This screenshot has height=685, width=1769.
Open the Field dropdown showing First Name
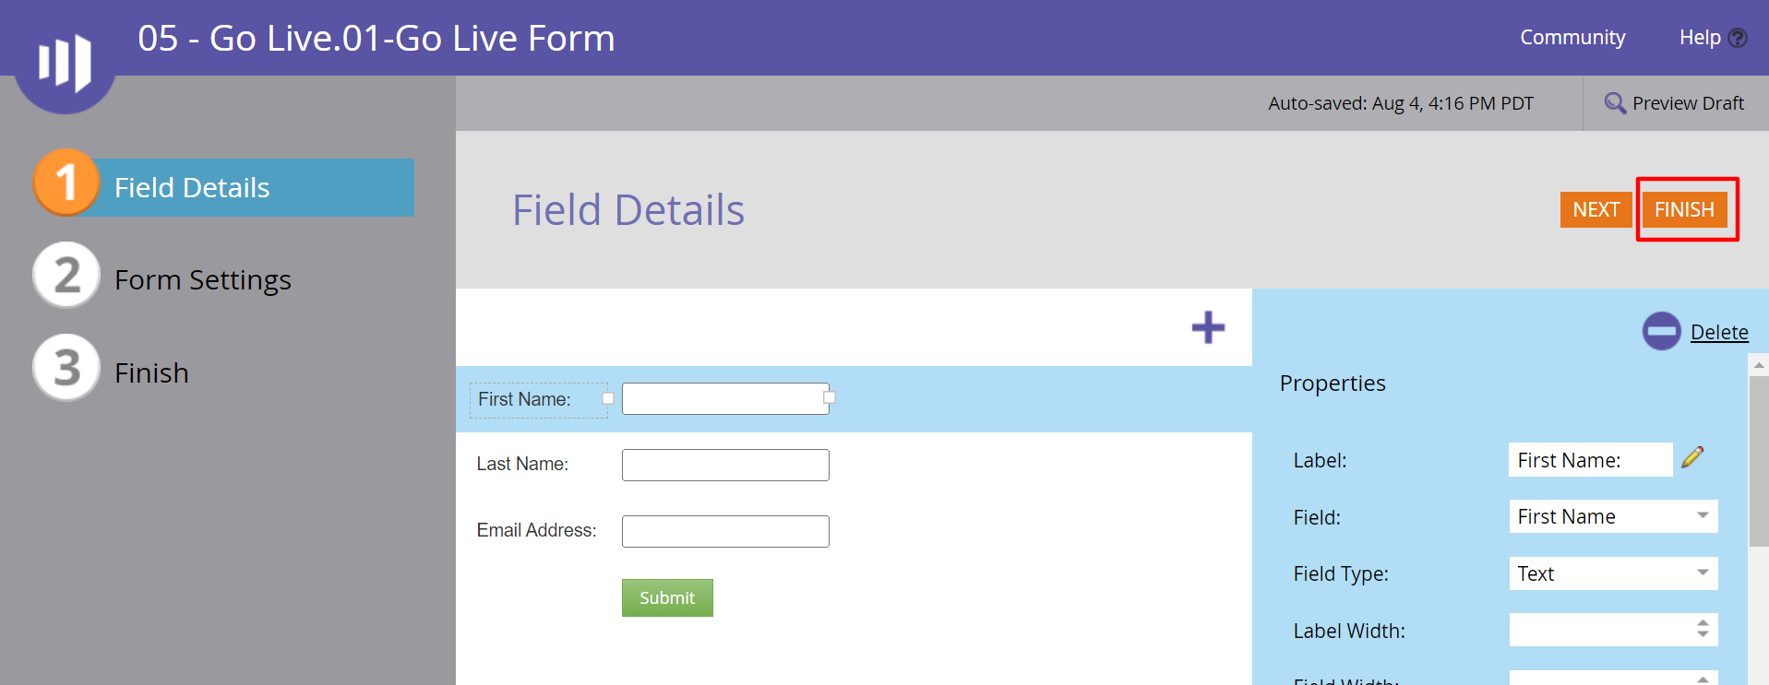[x=1613, y=516]
